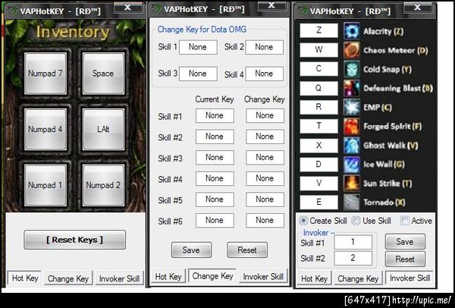Enable the Active checkbox
The height and width of the screenshot is (308, 455).
[404, 221]
